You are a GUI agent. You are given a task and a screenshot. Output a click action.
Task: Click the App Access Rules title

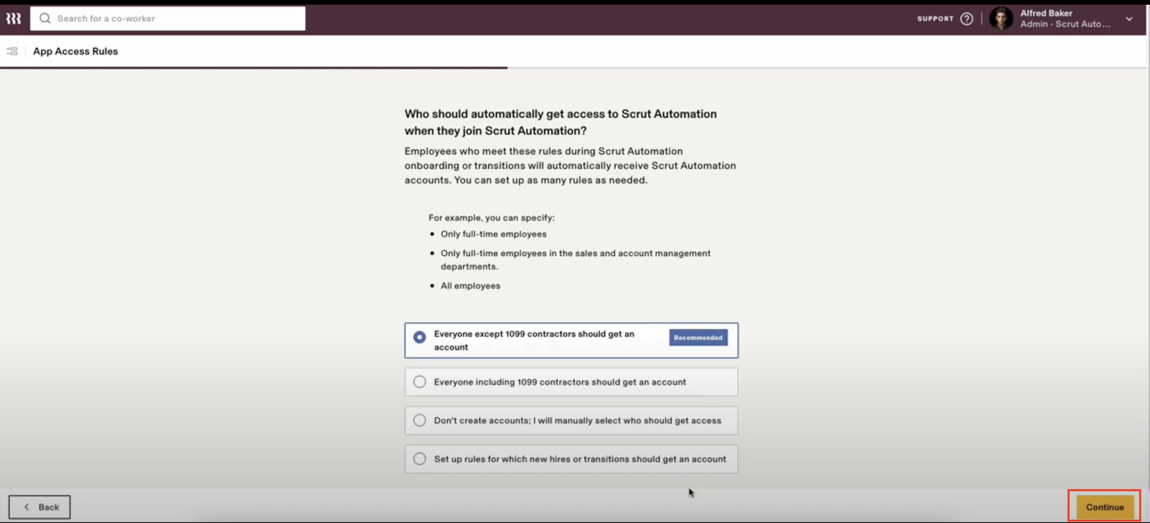[76, 51]
